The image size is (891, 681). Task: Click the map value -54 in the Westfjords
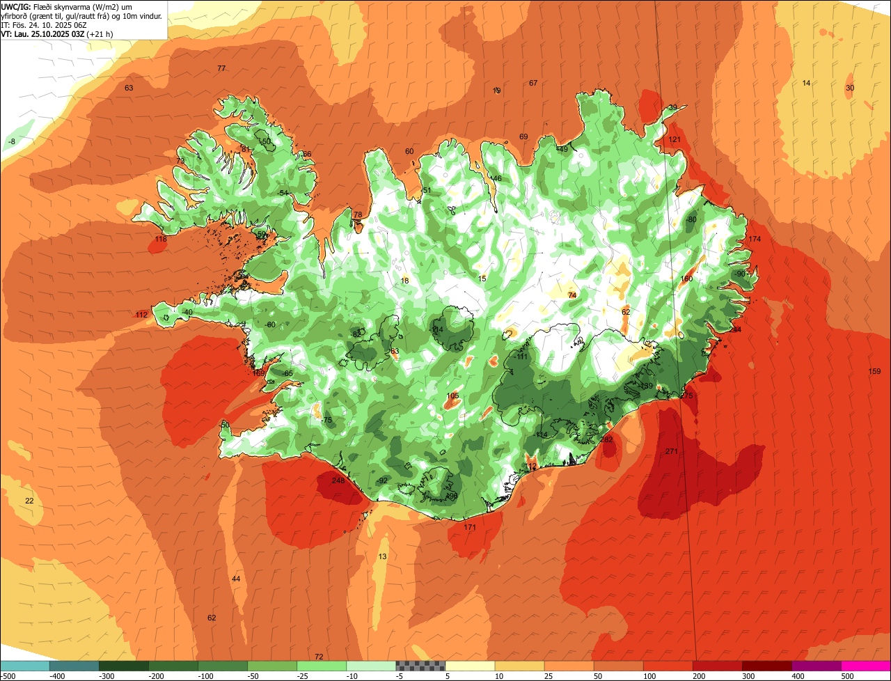(x=283, y=193)
